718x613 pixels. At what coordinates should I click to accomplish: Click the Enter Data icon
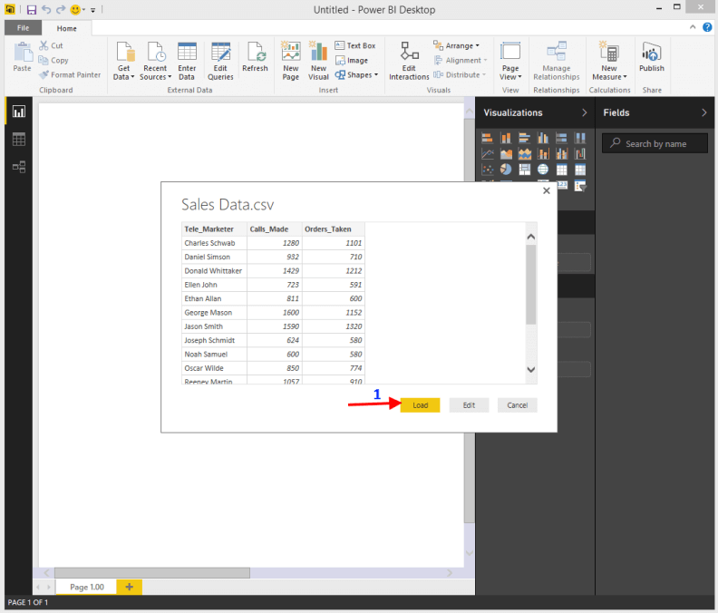187,53
